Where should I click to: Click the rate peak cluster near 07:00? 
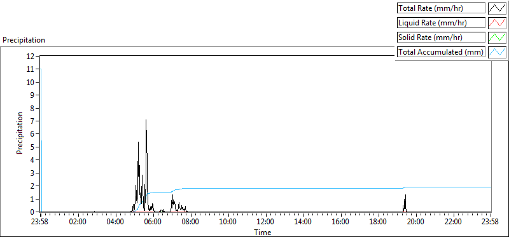click(x=174, y=203)
